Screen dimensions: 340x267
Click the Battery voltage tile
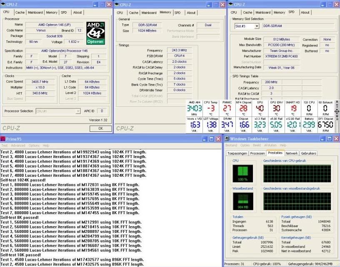pyautogui.click(x=309, y=125)
